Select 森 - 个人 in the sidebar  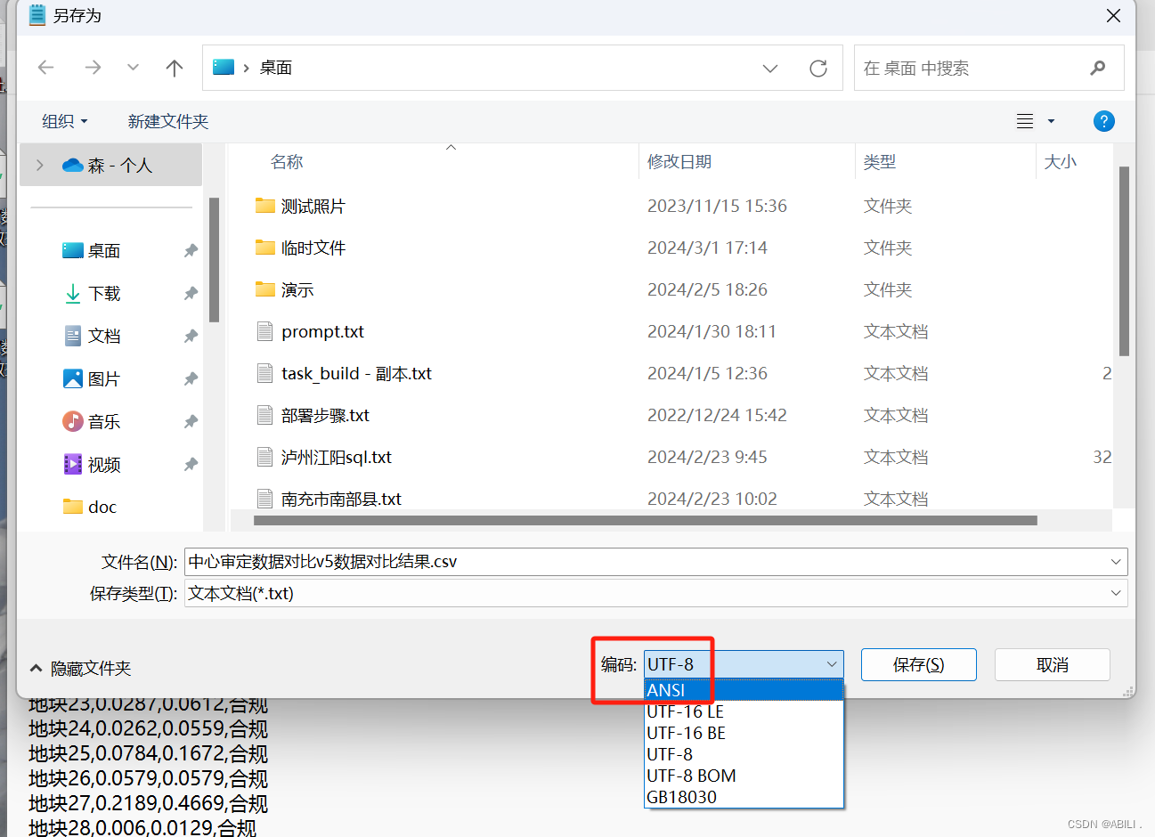(x=110, y=165)
